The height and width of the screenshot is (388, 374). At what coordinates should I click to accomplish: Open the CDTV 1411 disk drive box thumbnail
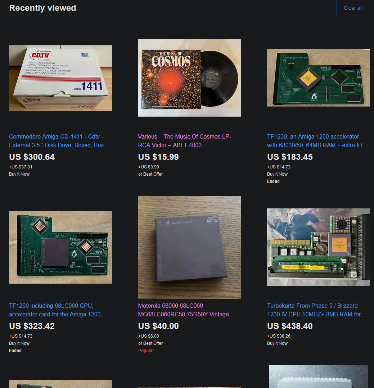pos(60,78)
